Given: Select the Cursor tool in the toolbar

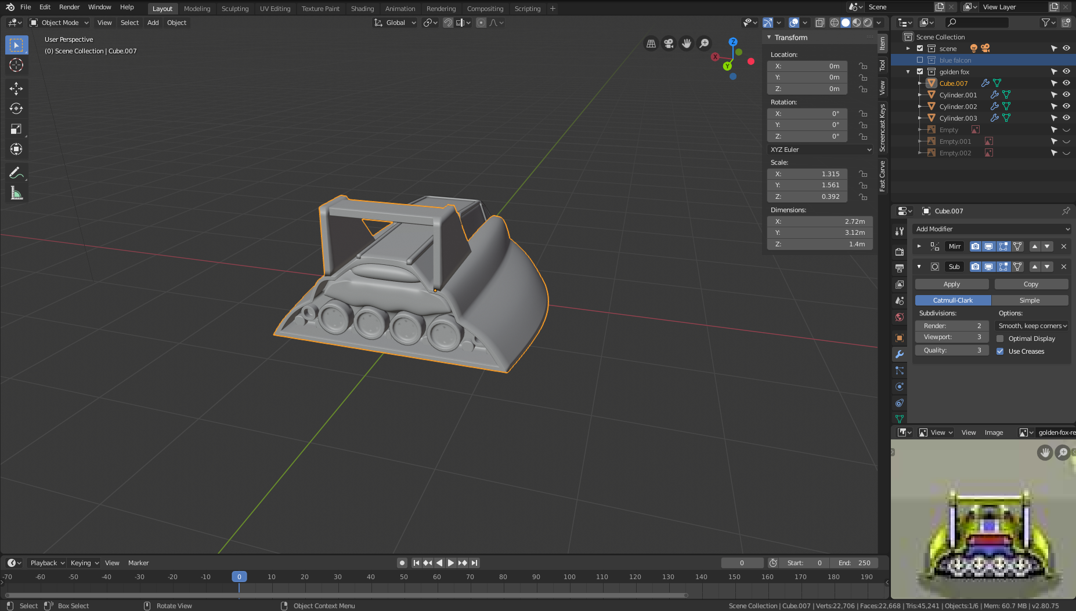Looking at the screenshot, I should [x=16, y=66].
